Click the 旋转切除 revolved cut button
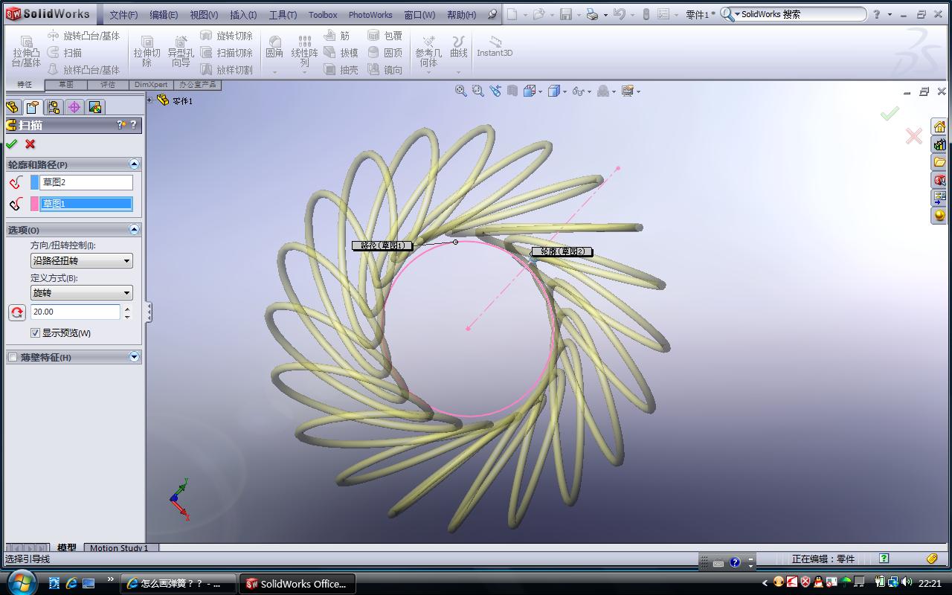The width and height of the screenshot is (952, 595). [227, 36]
